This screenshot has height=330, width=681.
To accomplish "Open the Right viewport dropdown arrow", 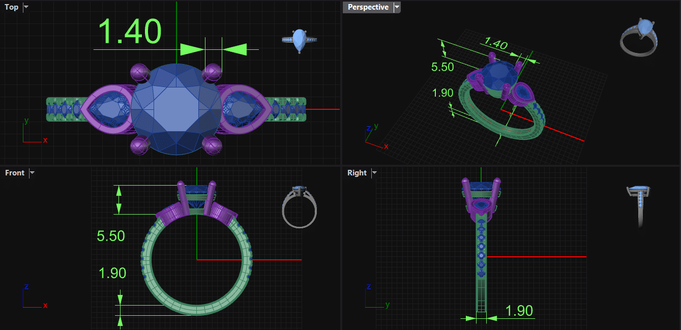I will [x=374, y=173].
